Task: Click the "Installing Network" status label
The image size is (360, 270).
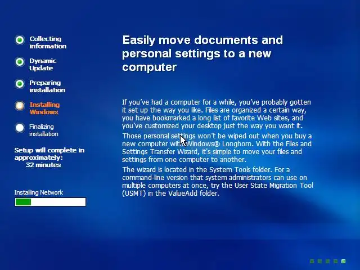Action: 39,192
